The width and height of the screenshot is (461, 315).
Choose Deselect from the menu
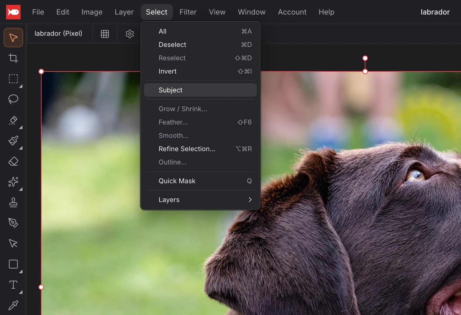(200, 45)
